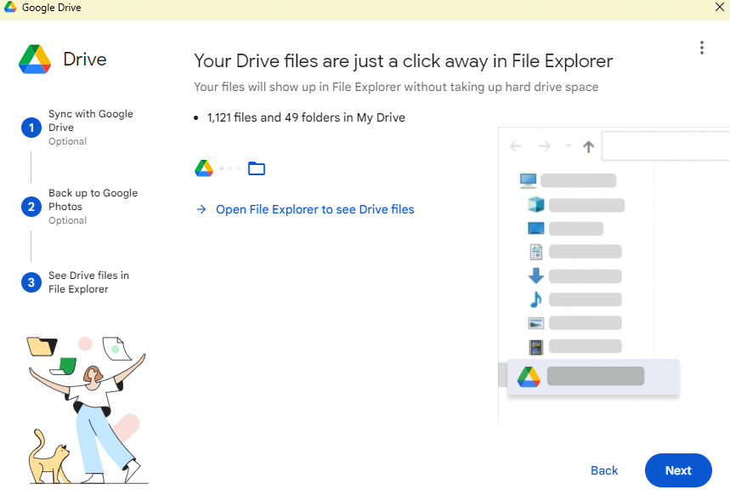The image size is (730, 501).
Task: Click the Optional text under Google Photos step
Action: click(x=67, y=220)
